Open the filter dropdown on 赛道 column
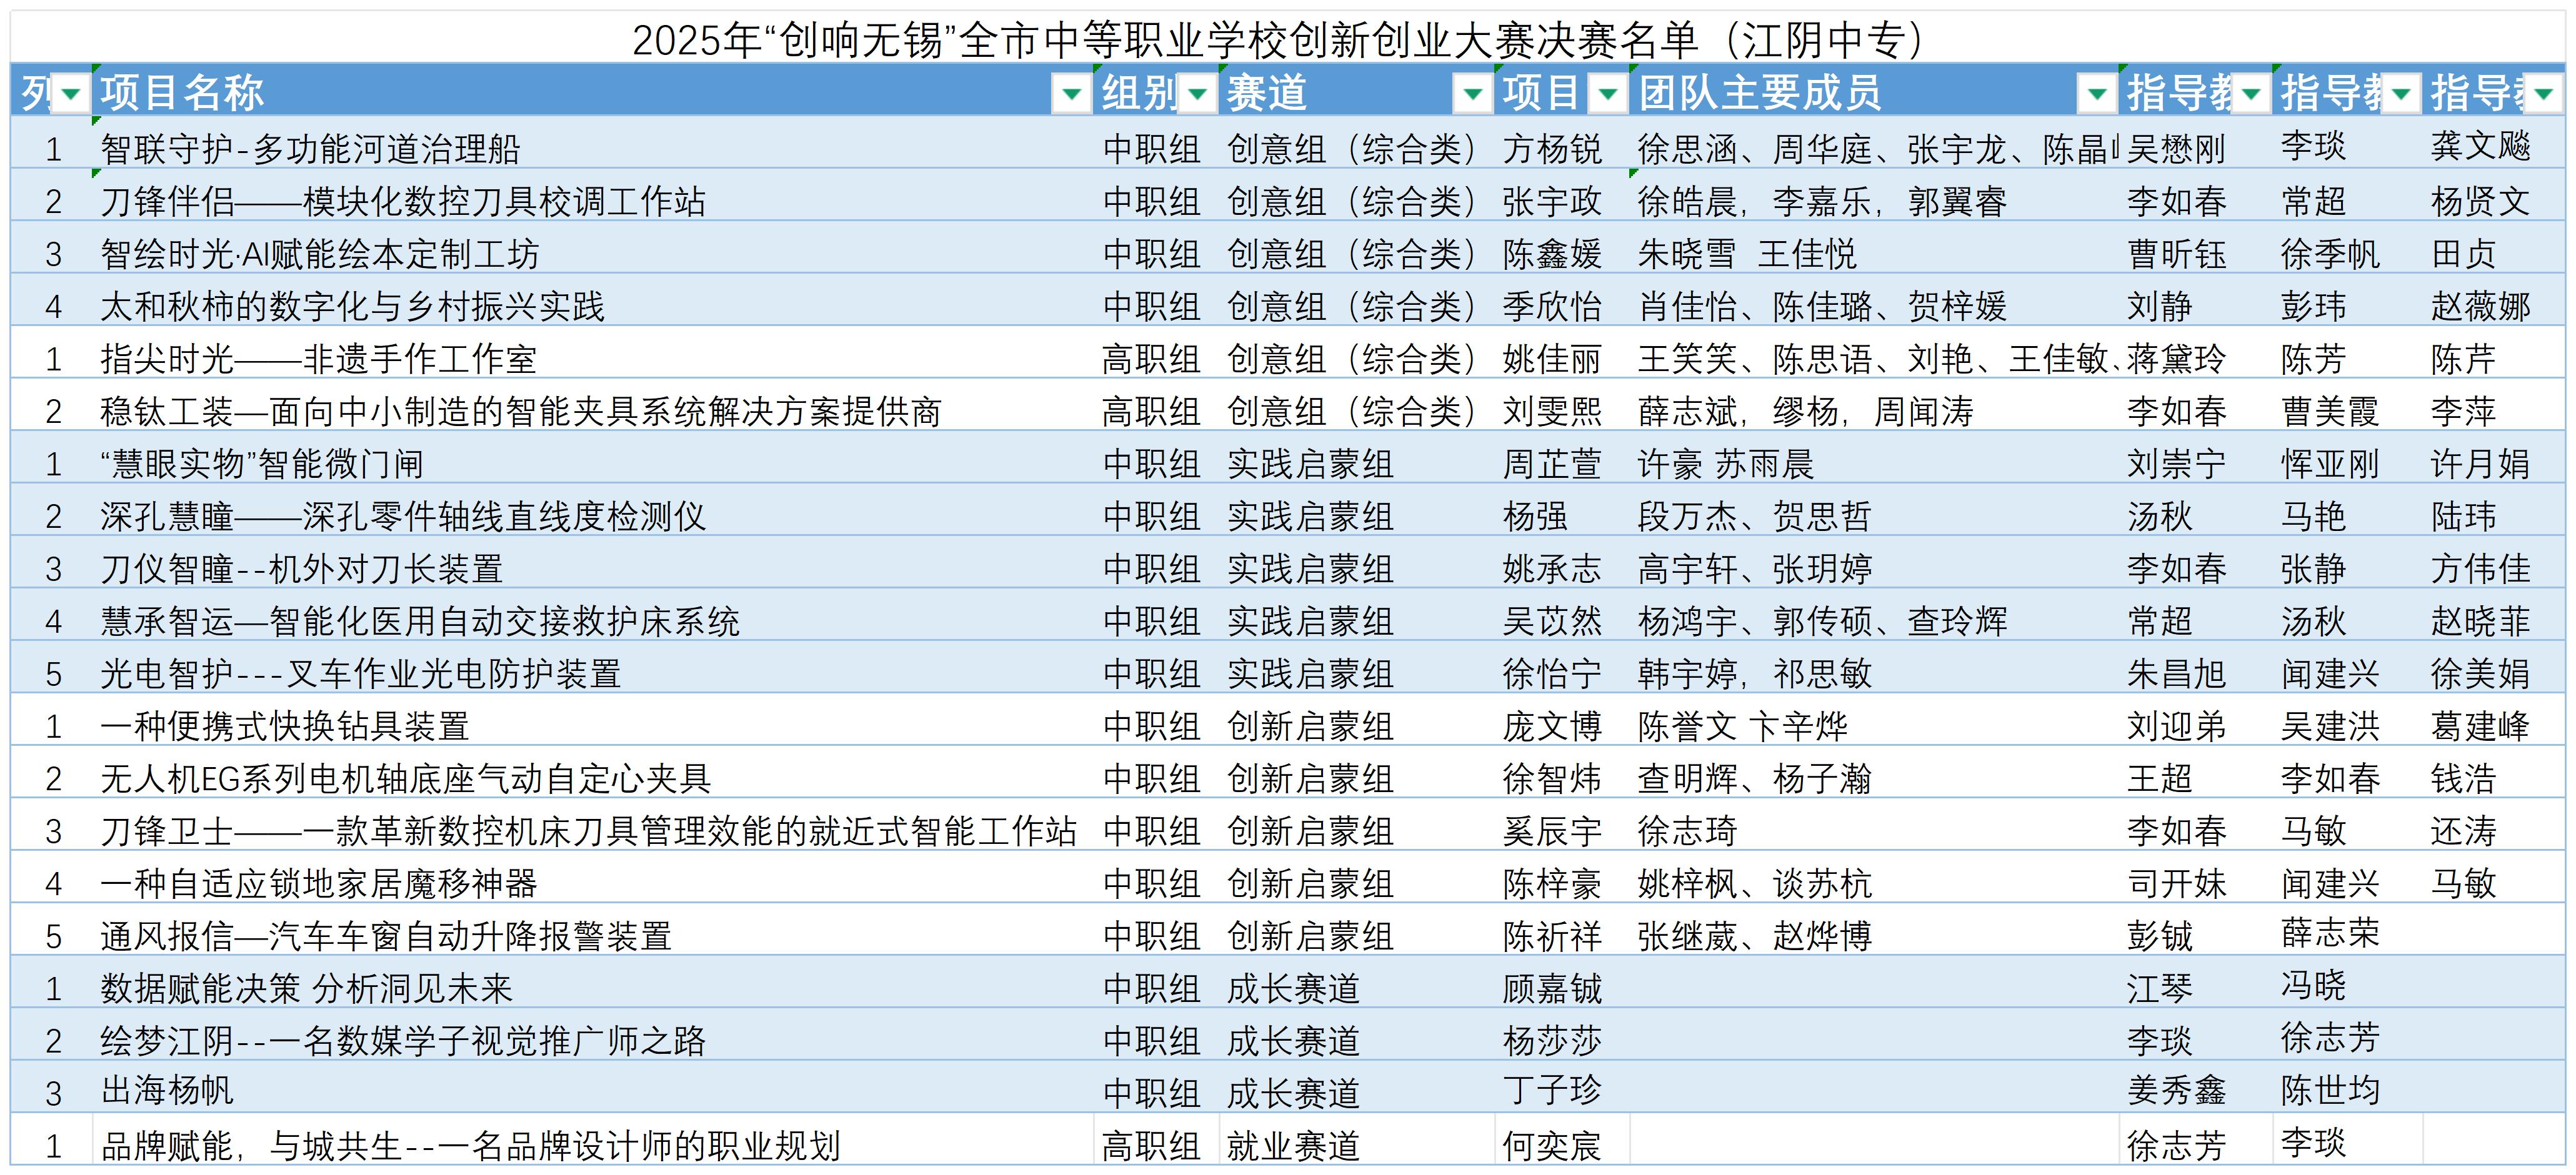 coord(1473,97)
